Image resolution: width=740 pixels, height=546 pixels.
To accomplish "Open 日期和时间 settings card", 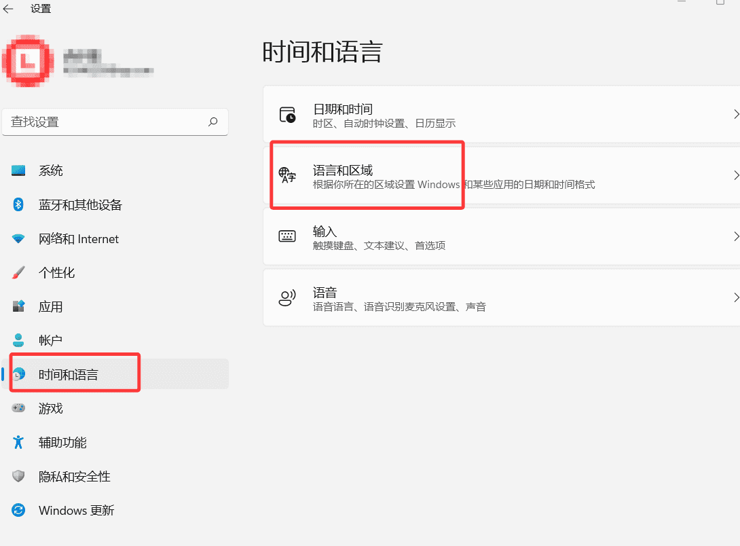I will (x=501, y=114).
